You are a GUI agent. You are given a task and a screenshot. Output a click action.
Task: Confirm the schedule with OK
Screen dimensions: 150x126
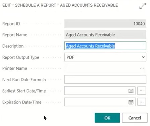pyautogui.click(x=107, y=118)
